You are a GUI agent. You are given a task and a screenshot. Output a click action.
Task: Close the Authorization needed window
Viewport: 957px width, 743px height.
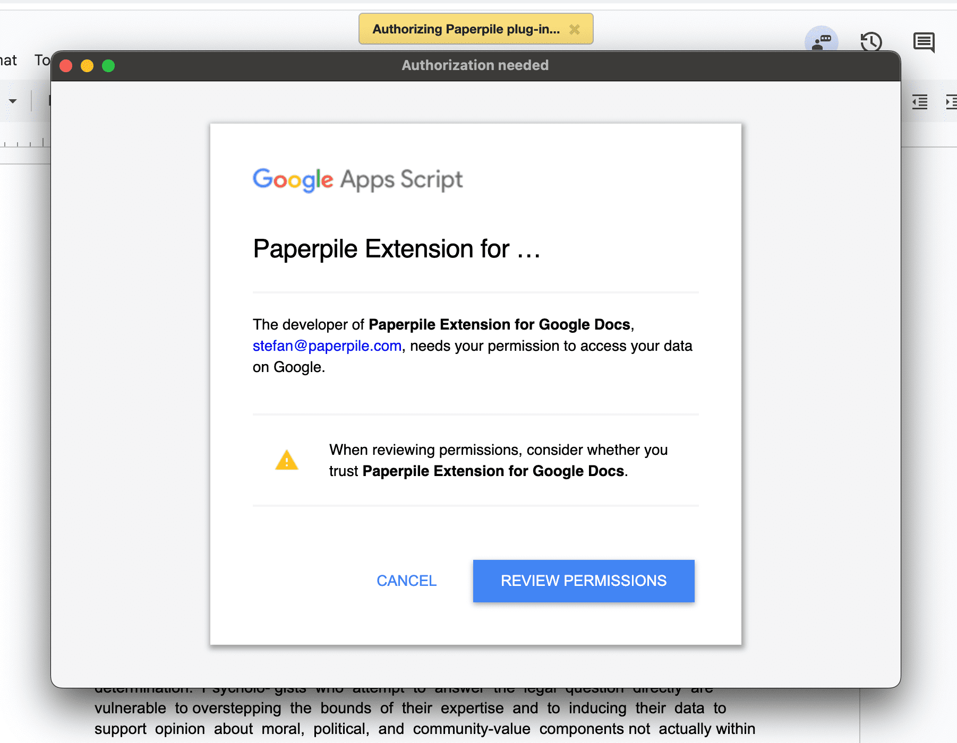point(66,66)
